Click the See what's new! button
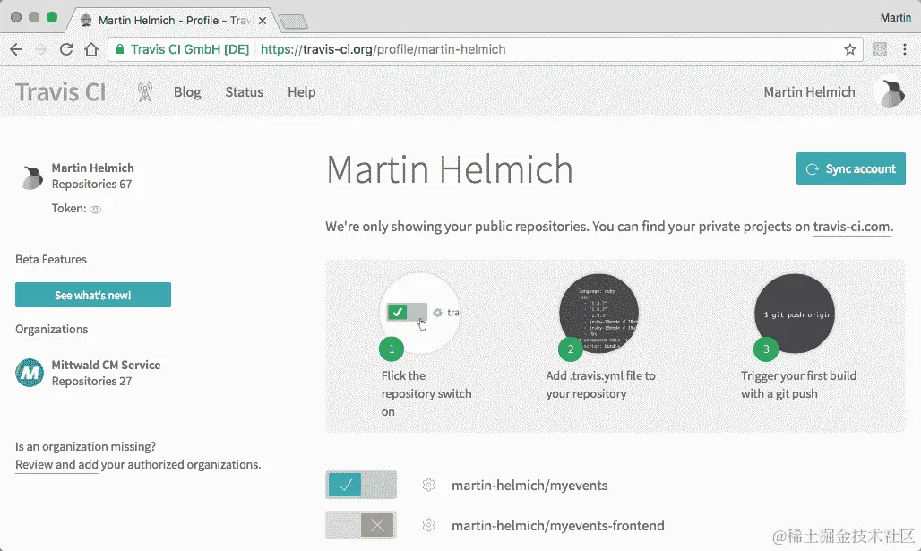The width and height of the screenshot is (921, 551). click(93, 295)
